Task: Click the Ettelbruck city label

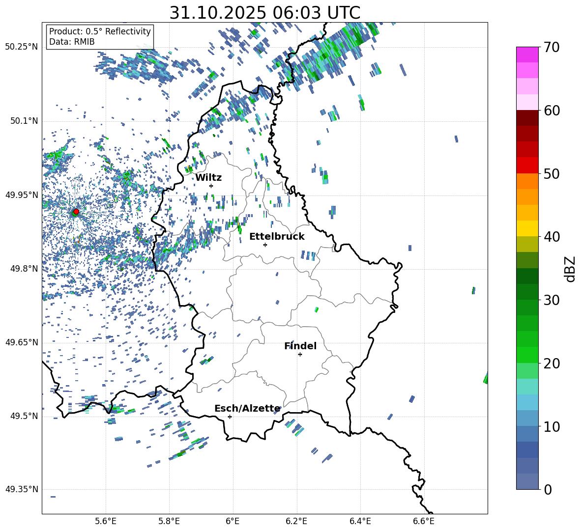Action: pyautogui.click(x=277, y=237)
